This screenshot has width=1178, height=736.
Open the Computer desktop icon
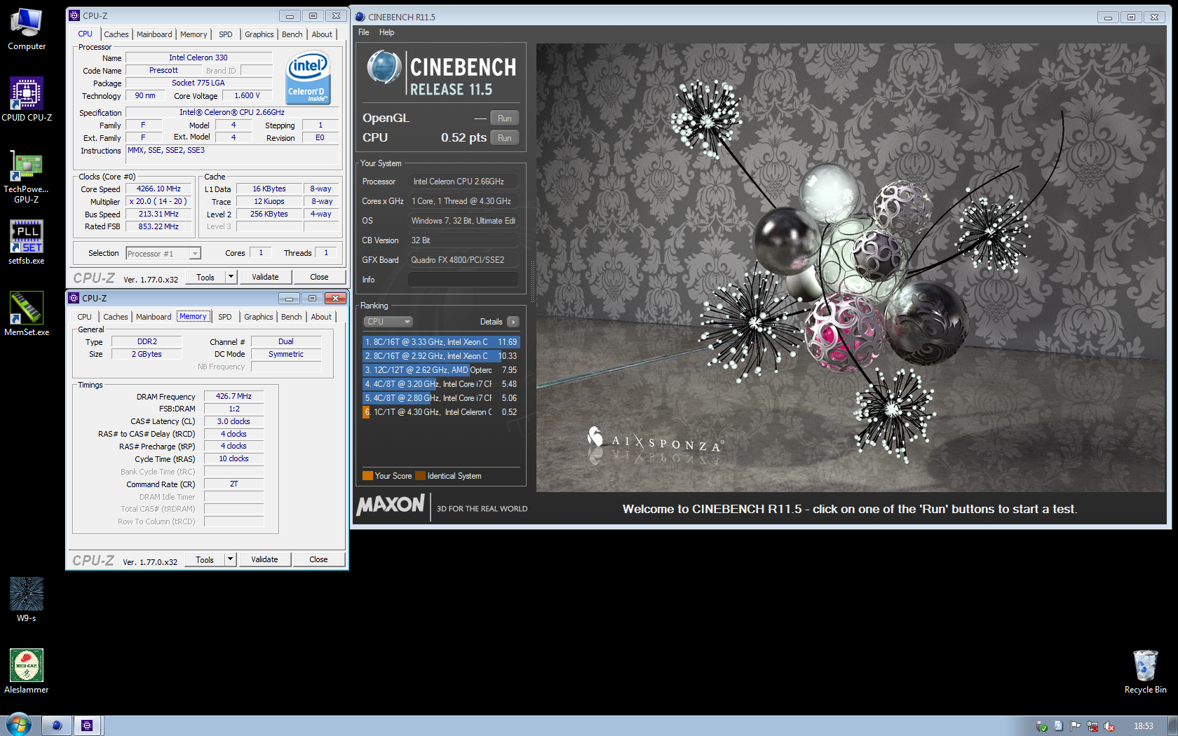tap(27, 29)
